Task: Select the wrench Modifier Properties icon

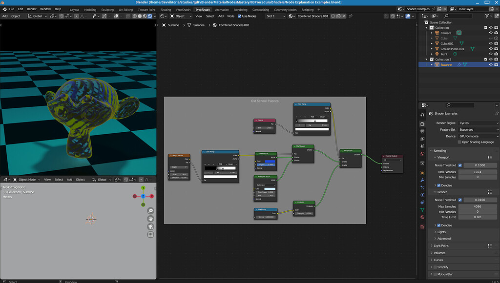Action: pyautogui.click(x=423, y=181)
